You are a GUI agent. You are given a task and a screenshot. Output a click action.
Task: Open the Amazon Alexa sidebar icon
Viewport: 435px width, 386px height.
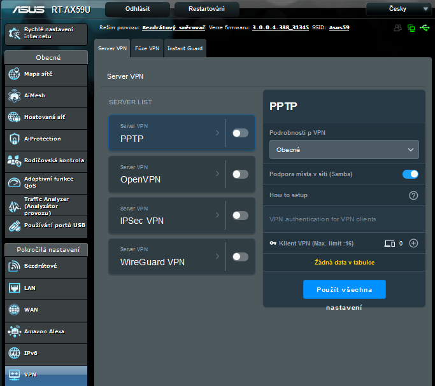[x=14, y=332]
